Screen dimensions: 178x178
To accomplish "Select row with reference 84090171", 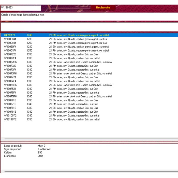I will pos(89,35).
